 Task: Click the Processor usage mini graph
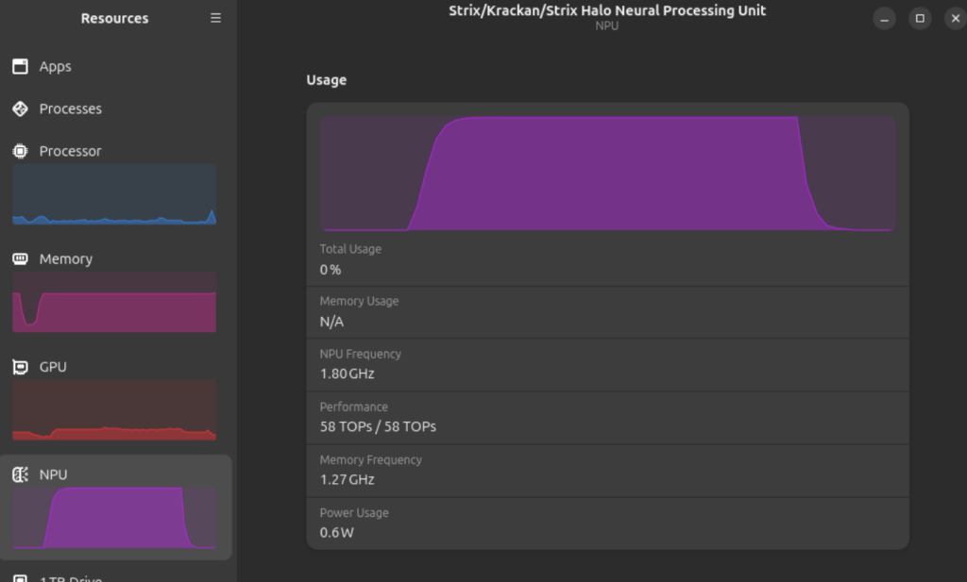click(x=114, y=194)
